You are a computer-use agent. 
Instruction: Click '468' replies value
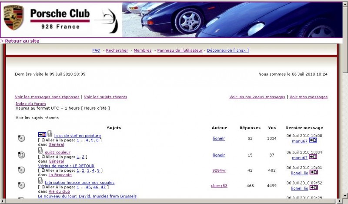point(250,186)
